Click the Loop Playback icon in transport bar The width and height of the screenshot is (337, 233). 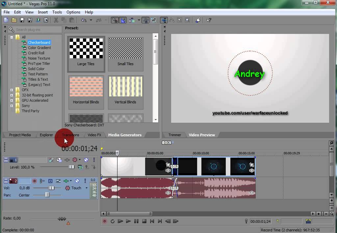(x=113, y=221)
